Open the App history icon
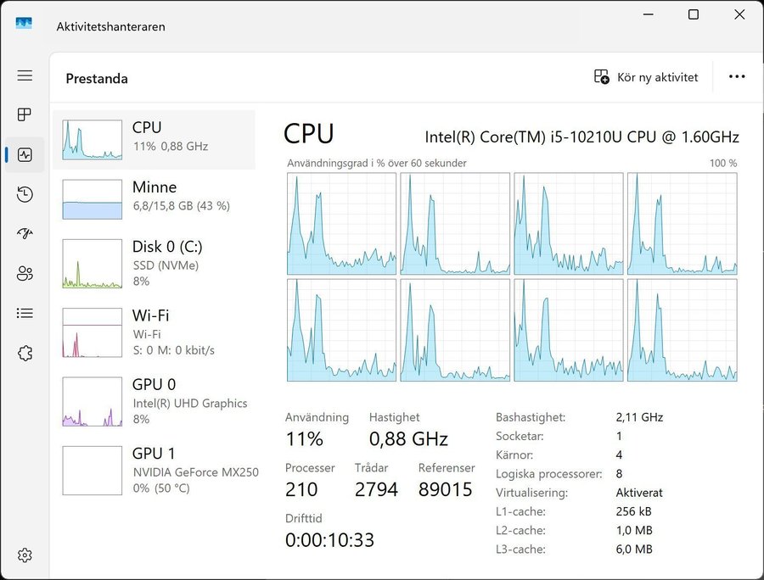 tap(25, 194)
